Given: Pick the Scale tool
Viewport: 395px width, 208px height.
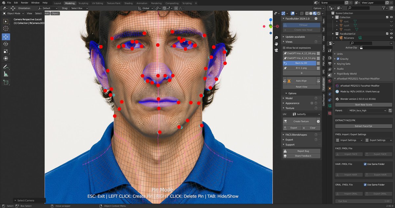Looking at the screenshot, I should pyautogui.click(x=6, y=51).
